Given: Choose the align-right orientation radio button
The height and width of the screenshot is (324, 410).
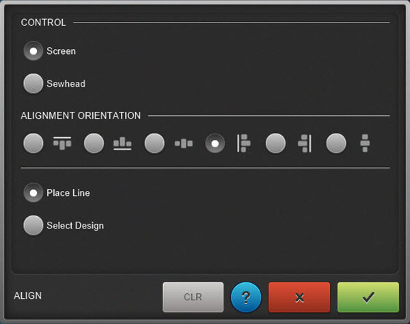Looking at the screenshot, I should pyautogui.click(x=275, y=143).
